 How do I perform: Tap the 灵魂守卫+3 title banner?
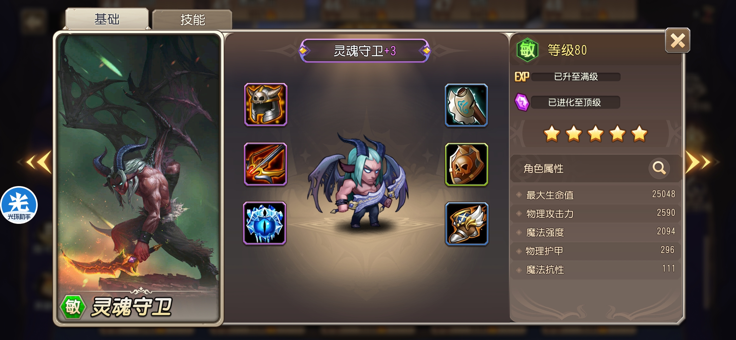point(365,51)
